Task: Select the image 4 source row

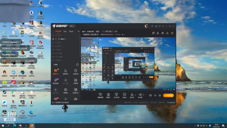Action: click(x=66, y=46)
